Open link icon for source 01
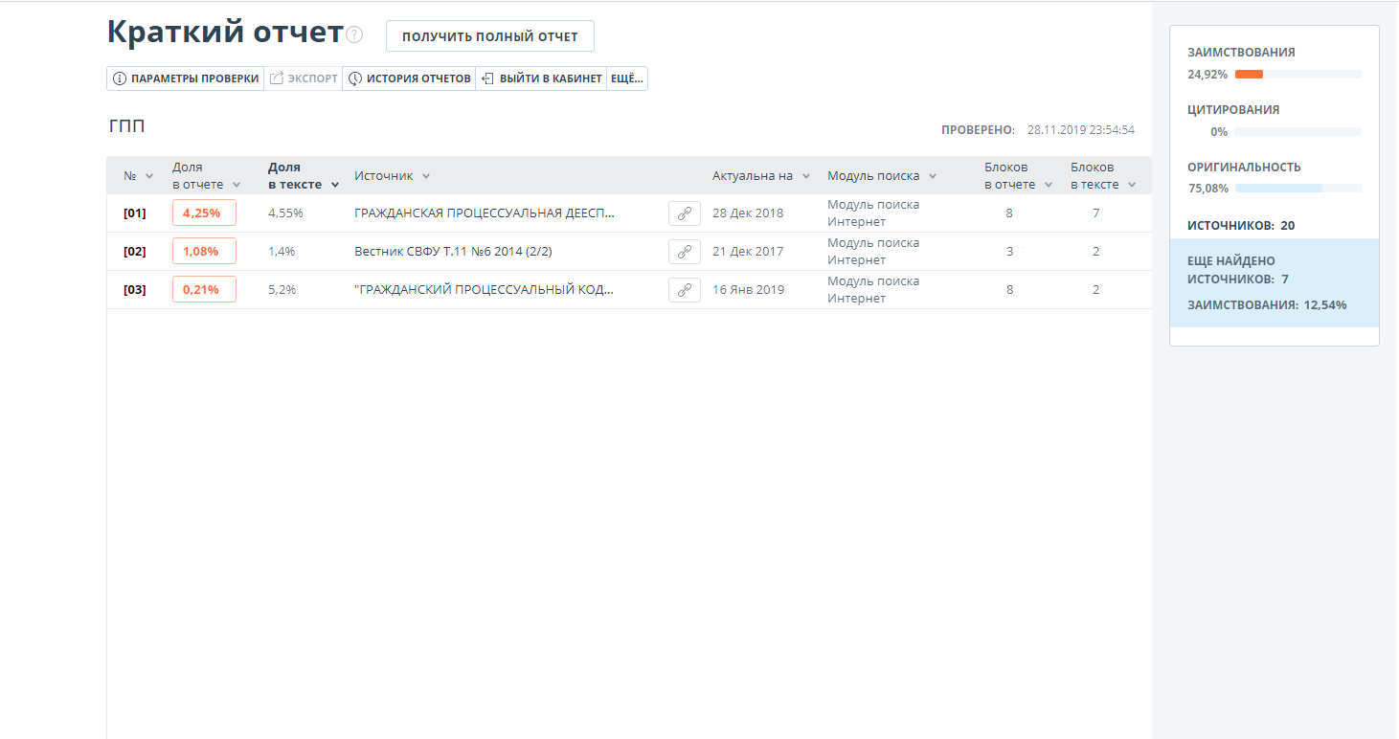The height and width of the screenshot is (739, 1399). pyautogui.click(x=684, y=213)
